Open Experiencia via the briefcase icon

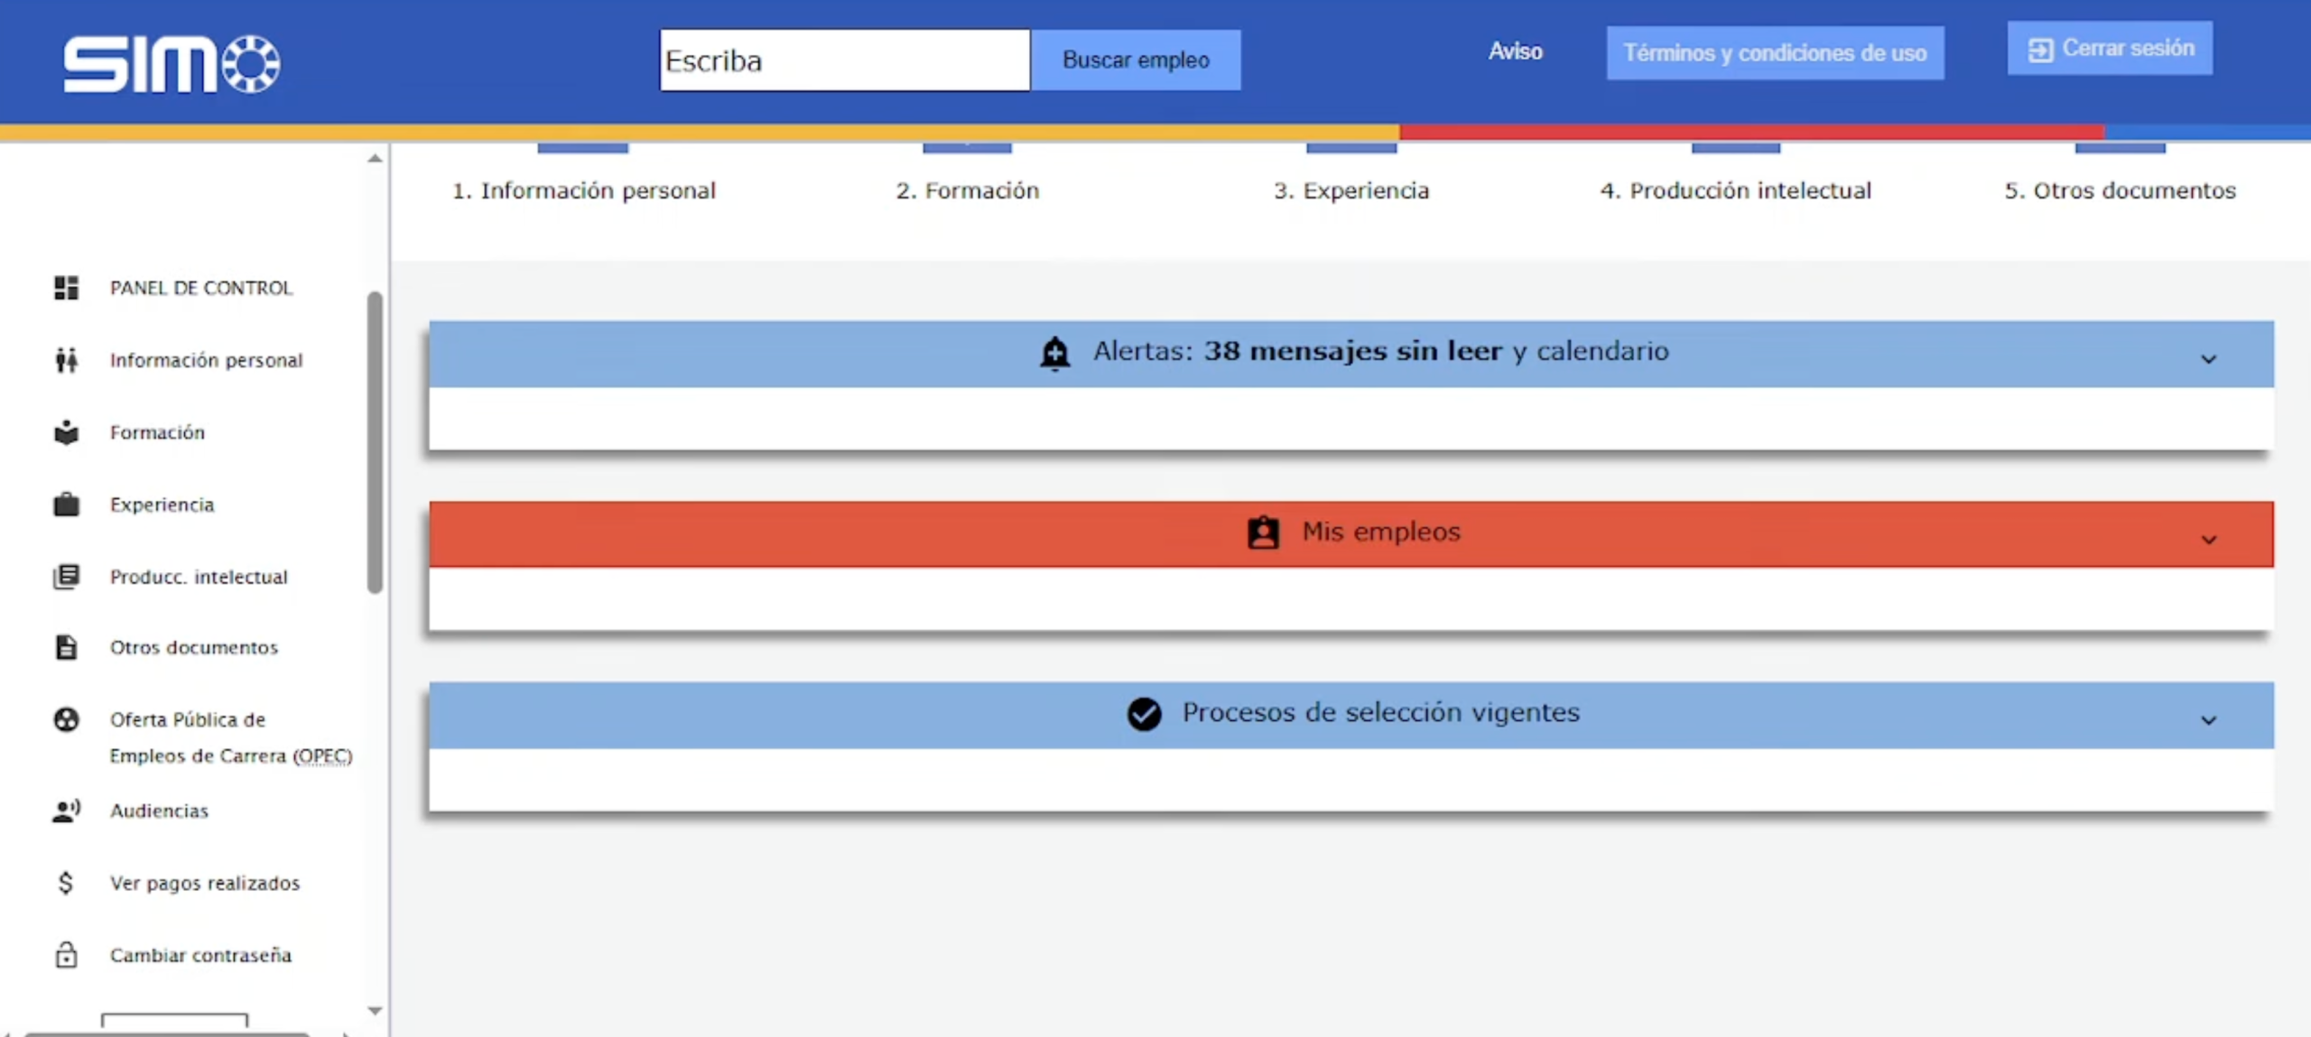(x=64, y=504)
